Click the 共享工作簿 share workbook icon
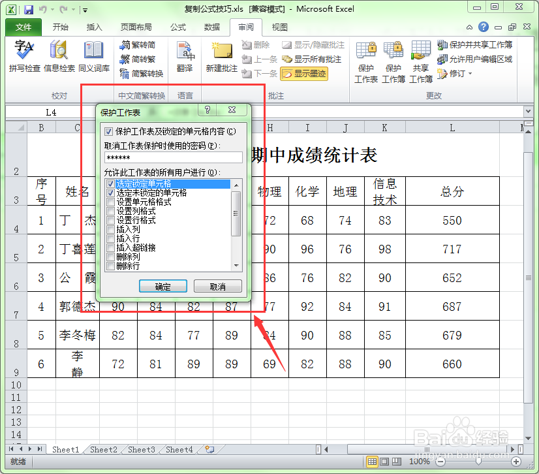 tap(421, 62)
